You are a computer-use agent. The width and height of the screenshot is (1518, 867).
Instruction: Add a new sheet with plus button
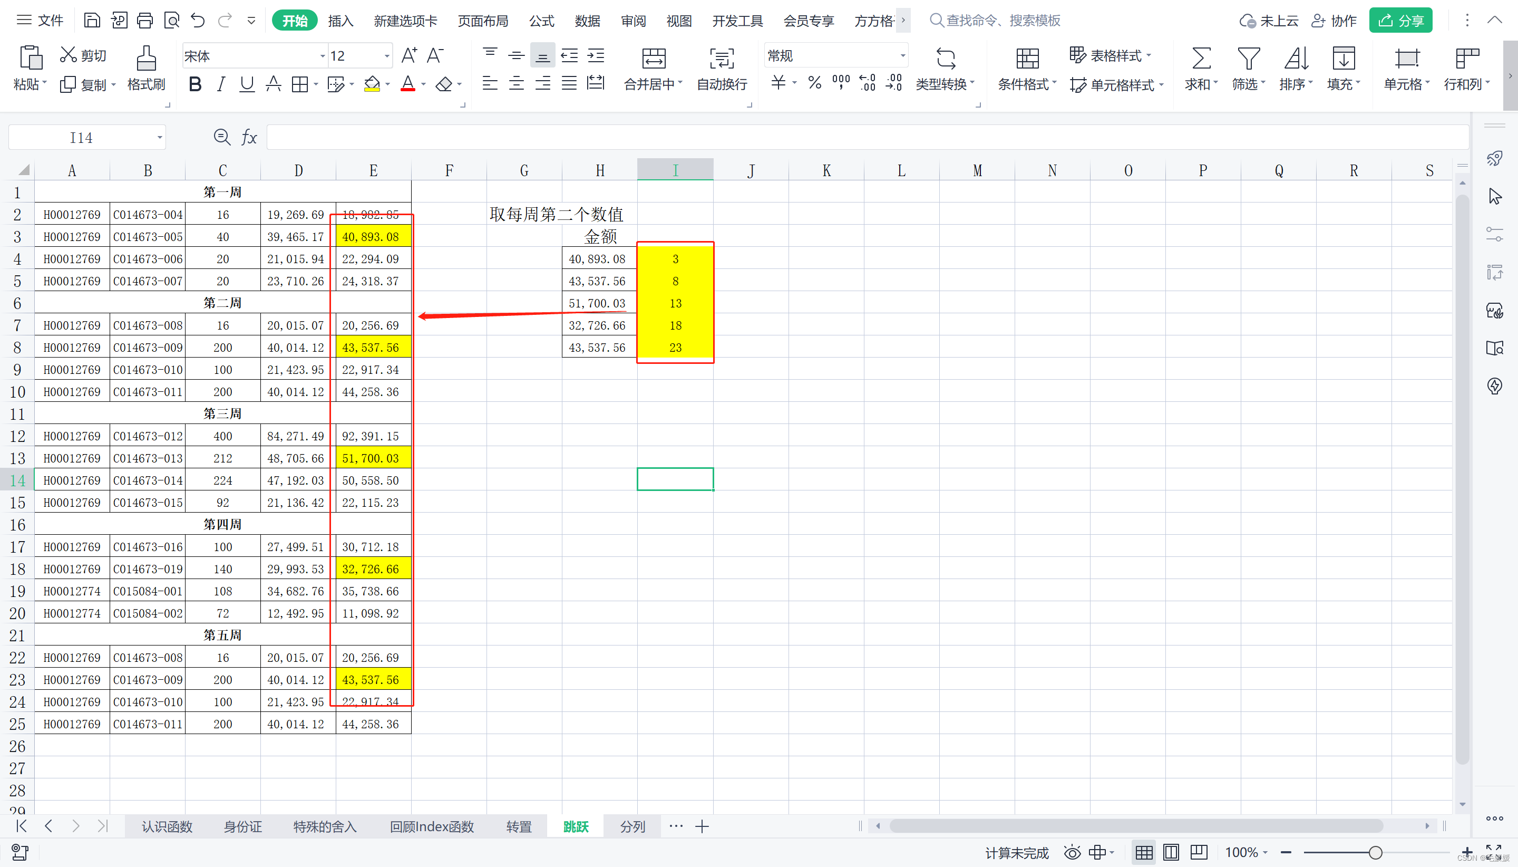click(x=702, y=826)
